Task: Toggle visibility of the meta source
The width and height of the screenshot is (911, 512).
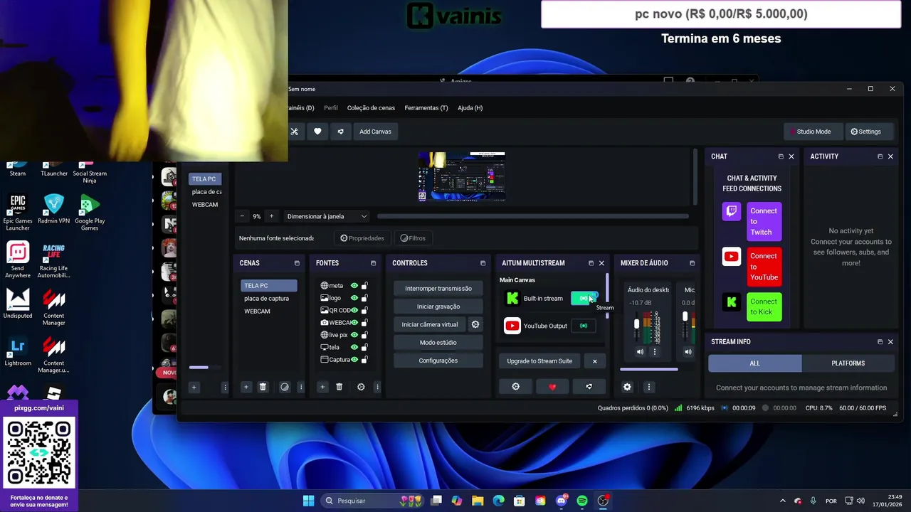Action: [354, 286]
